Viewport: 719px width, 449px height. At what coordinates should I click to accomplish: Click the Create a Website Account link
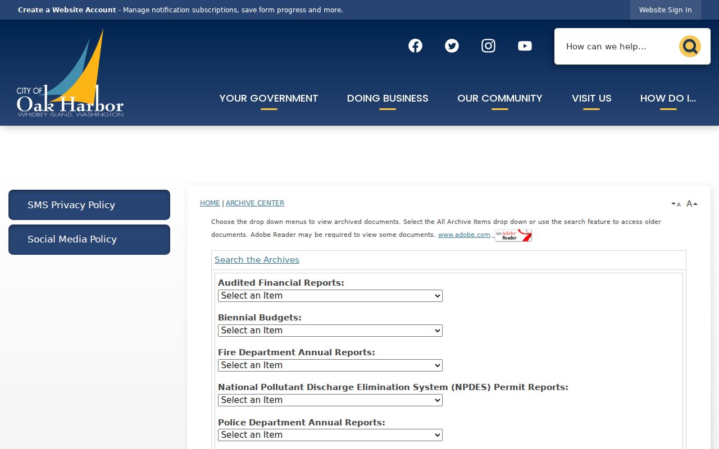(x=67, y=10)
